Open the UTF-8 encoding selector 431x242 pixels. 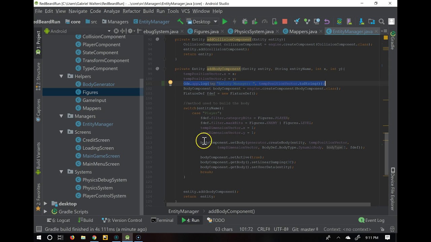(x=281, y=229)
